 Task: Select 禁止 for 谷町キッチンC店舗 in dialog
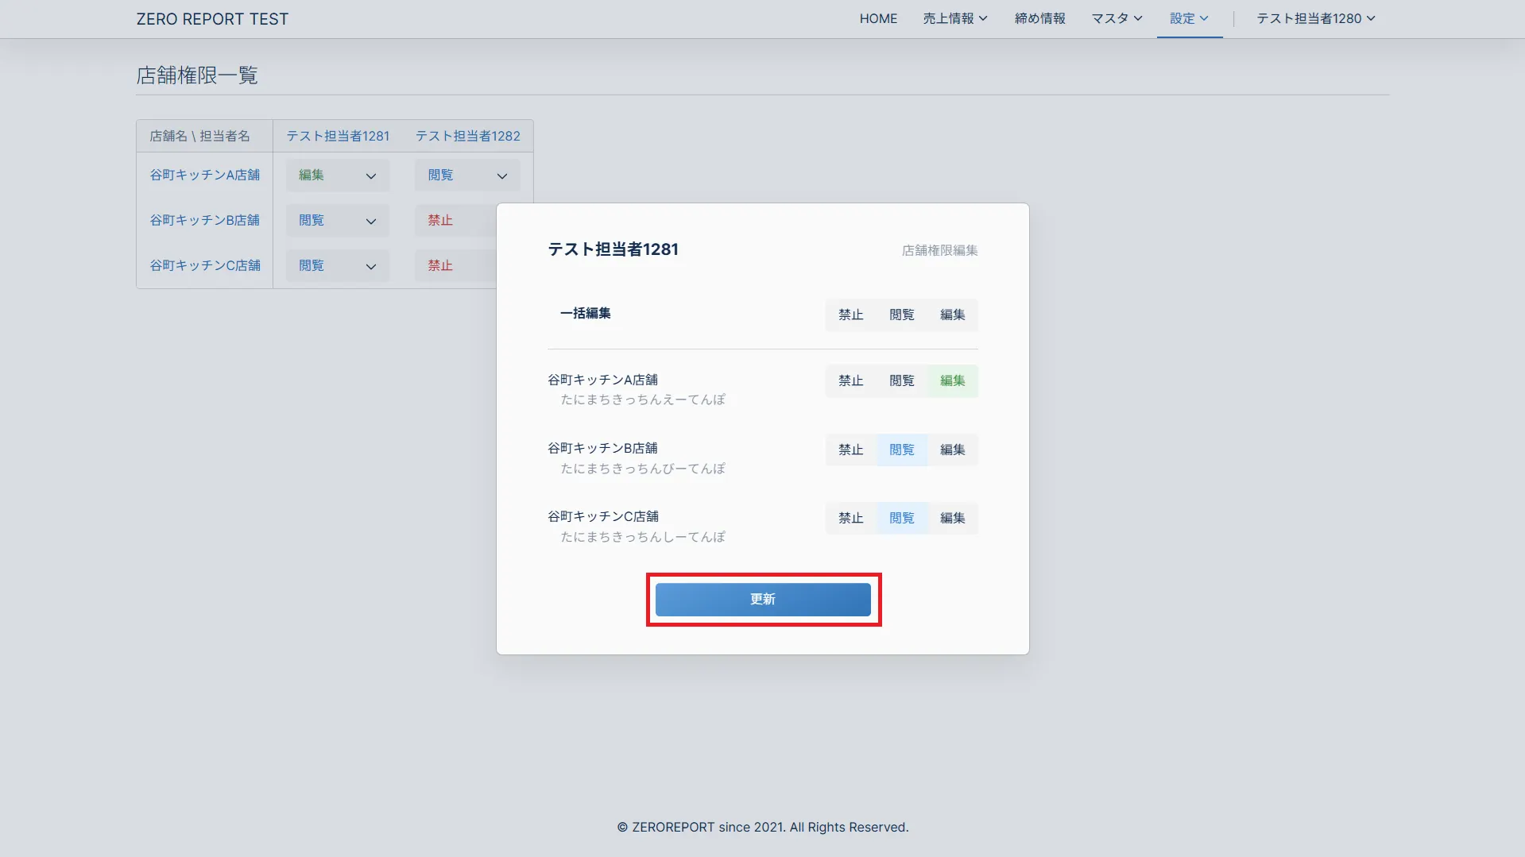(x=850, y=518)
